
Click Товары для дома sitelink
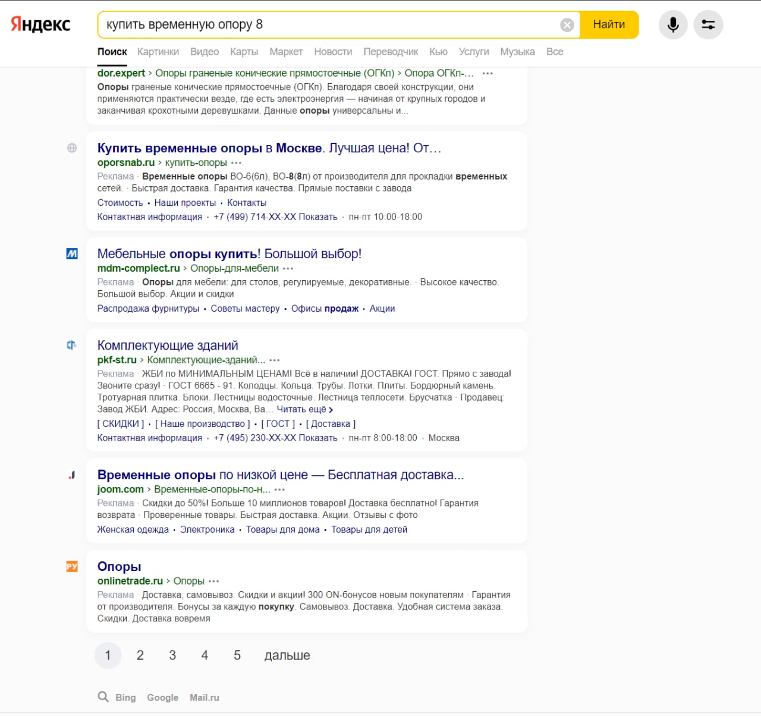pos(283,530)
